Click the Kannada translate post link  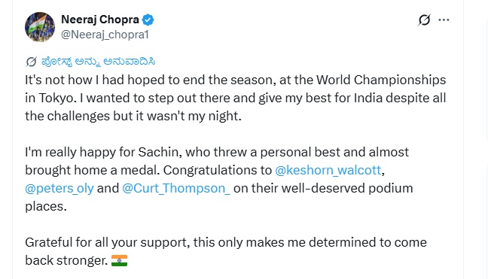click(98, 62)
